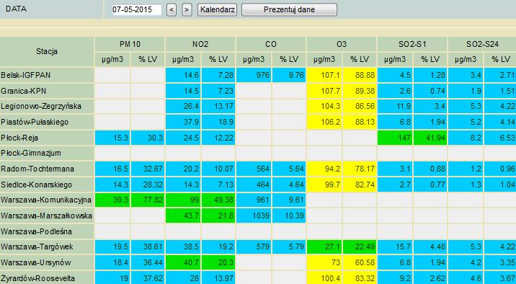Click Warszawa-Targówek O3 value 27.1
This screenshot has height=284, width=516.
click(x=324, y=247)
